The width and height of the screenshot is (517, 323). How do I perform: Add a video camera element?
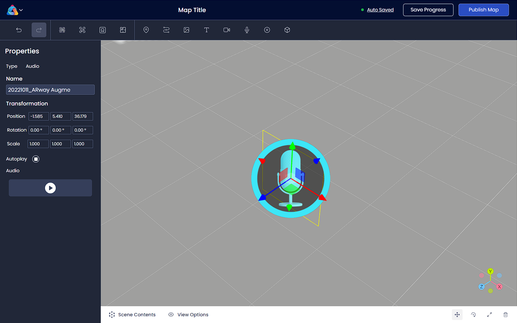coord(227,30)
